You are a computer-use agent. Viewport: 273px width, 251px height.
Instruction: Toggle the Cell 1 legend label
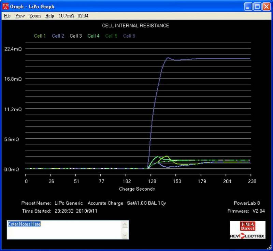(40, 36)
